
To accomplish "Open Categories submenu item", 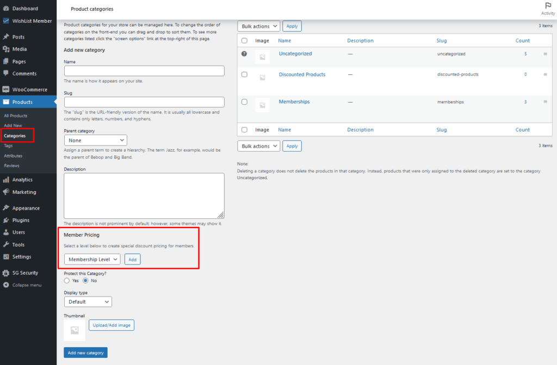I will pos(15,136).
